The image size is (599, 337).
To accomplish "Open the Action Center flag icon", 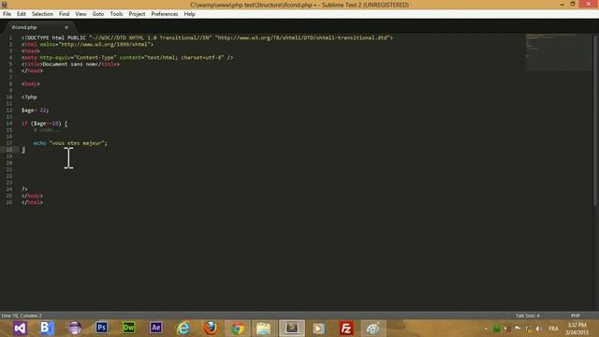I will 518,329.
